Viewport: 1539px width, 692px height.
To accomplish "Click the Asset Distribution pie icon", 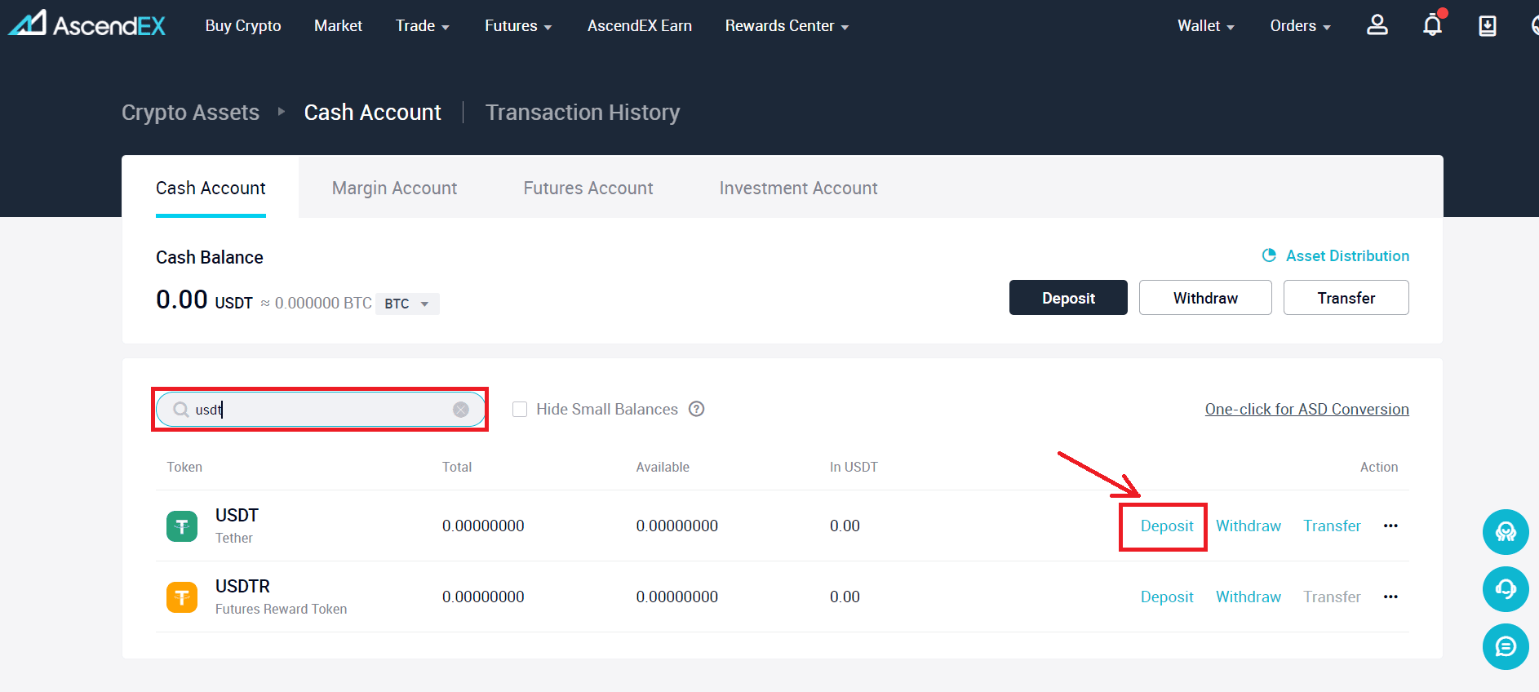I will coord(1269,255).
